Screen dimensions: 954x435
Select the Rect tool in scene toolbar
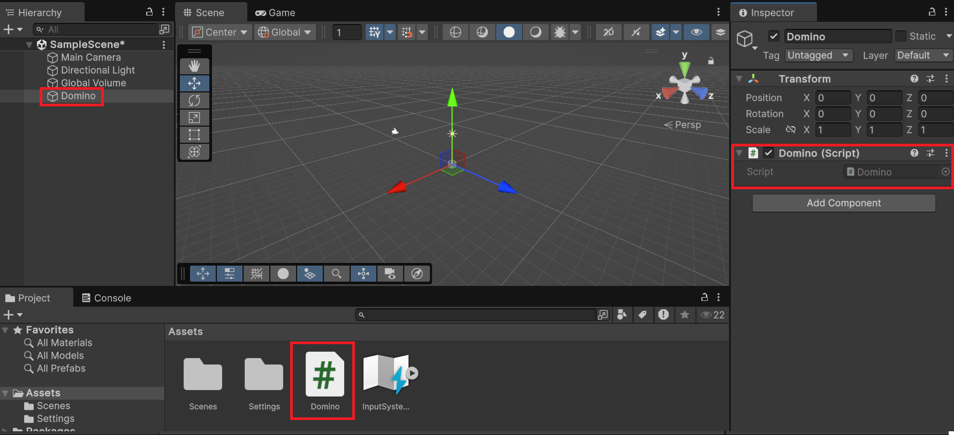194,135
